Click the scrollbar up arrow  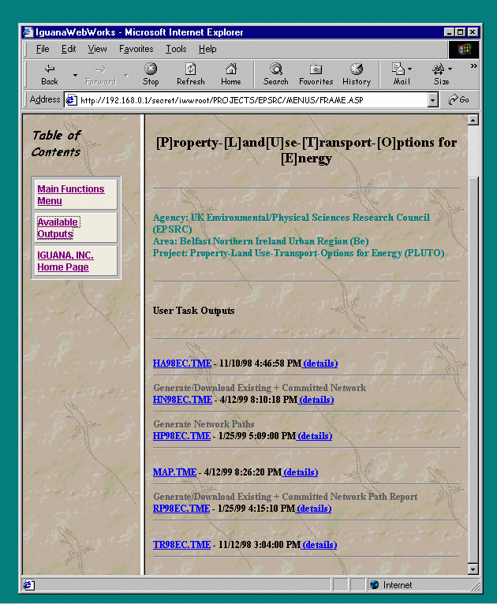473,120
